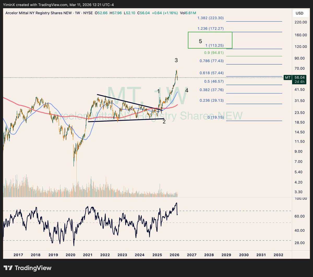Image resolution: width=313 pixels, height=277 pixels.
Task: Select the Elliott wave label 5 in green box
Action: [200, 41]
